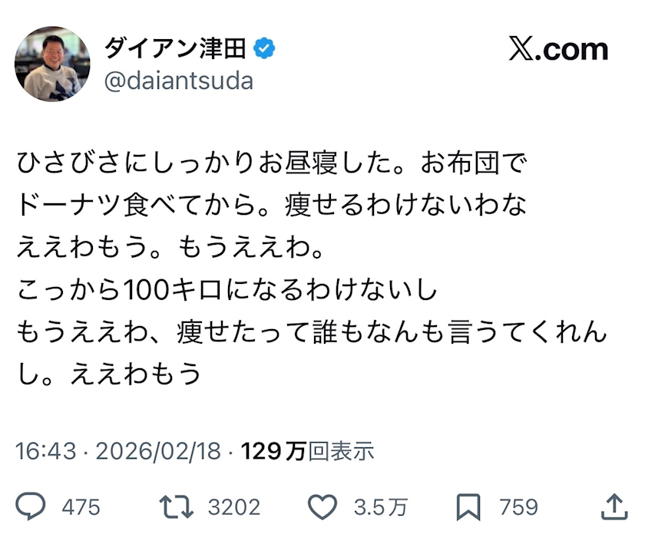Click the repost arrows icon
This screenshot has height=557, width=645.
point(175,506)
